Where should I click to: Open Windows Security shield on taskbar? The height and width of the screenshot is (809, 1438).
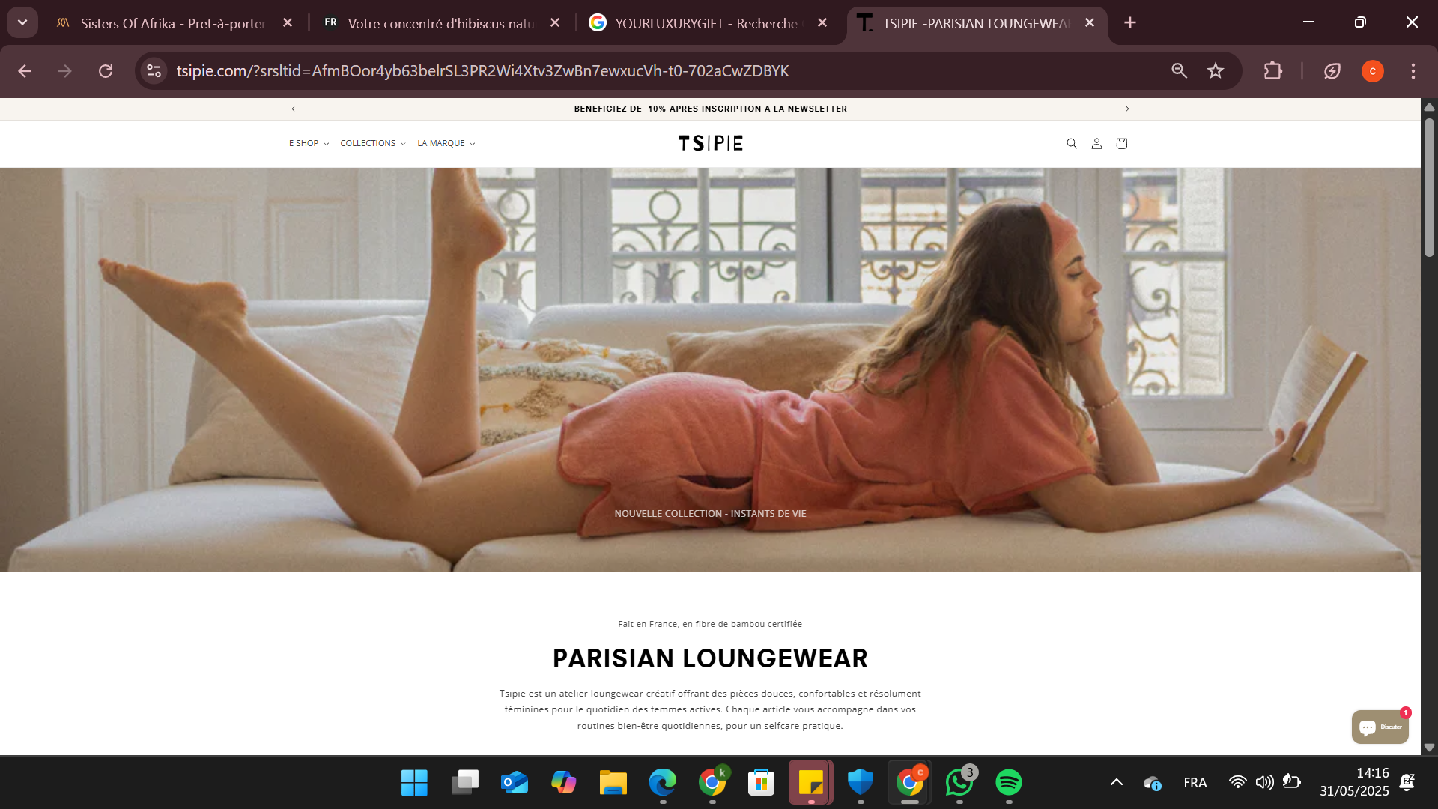pos(860,783)
